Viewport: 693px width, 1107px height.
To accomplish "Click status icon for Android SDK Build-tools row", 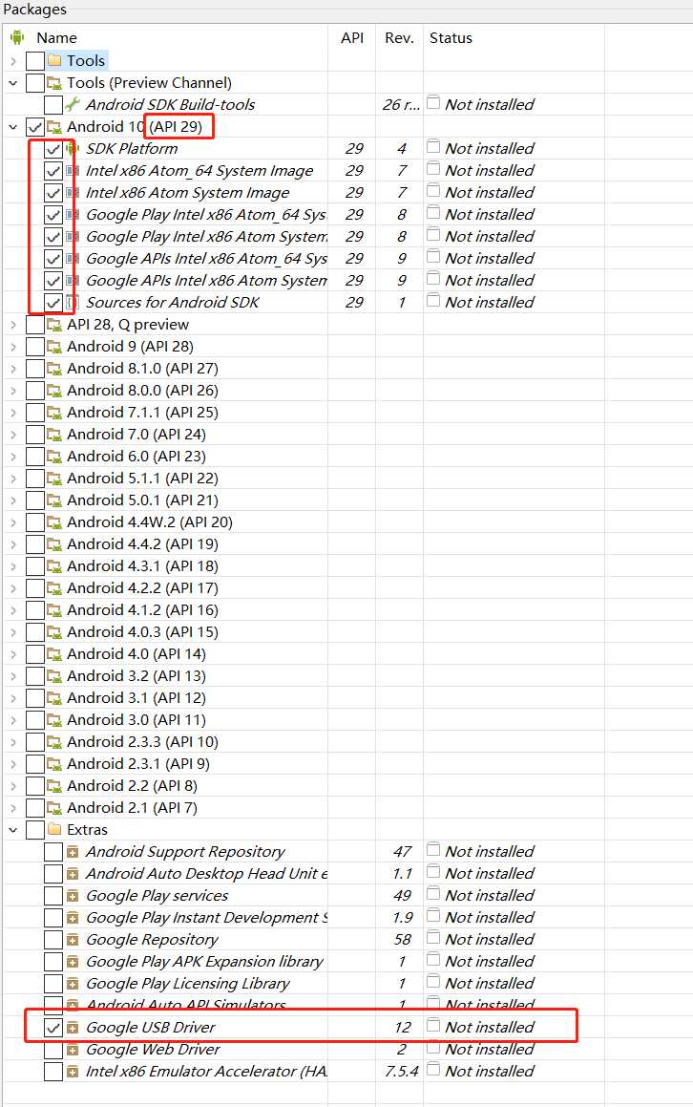I will [x=433, y=103].
